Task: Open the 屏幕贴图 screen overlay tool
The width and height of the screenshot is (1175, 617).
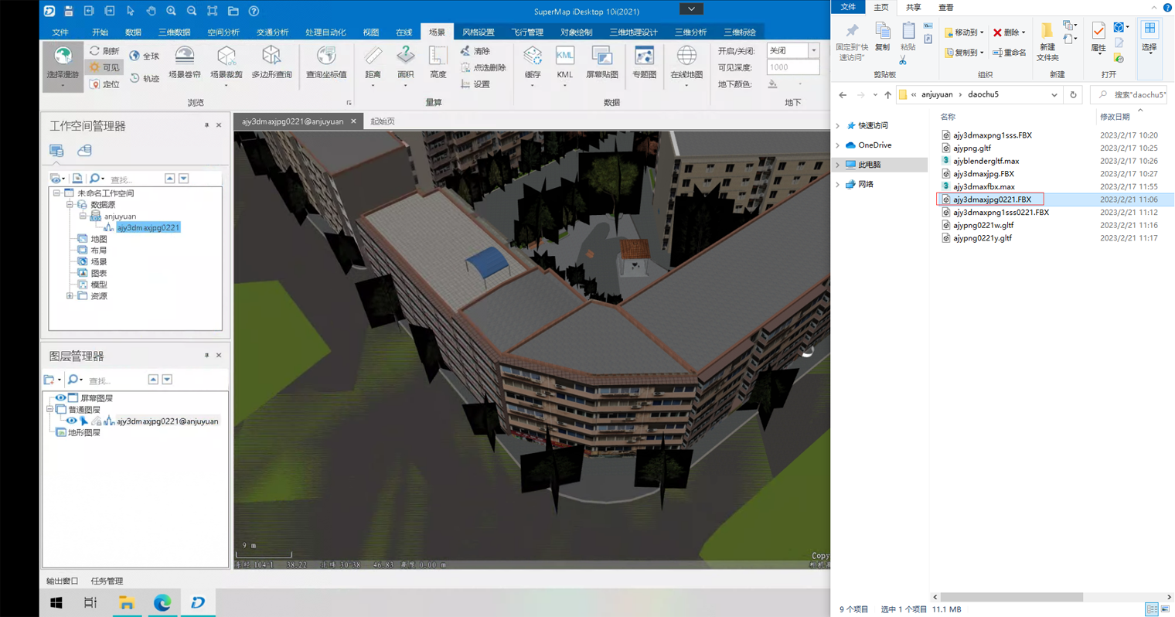Action: (601, 62)
